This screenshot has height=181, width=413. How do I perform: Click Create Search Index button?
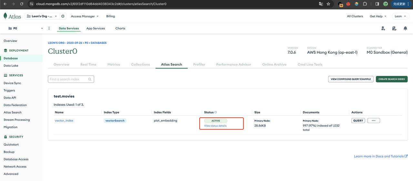point(392,79)
